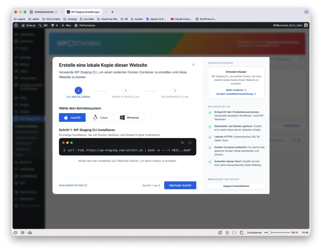The height and width of the screenshot is (251, 322).
Task: Click Support kontaktieren button
Action: pyautogui.click(x=236, y=186)
